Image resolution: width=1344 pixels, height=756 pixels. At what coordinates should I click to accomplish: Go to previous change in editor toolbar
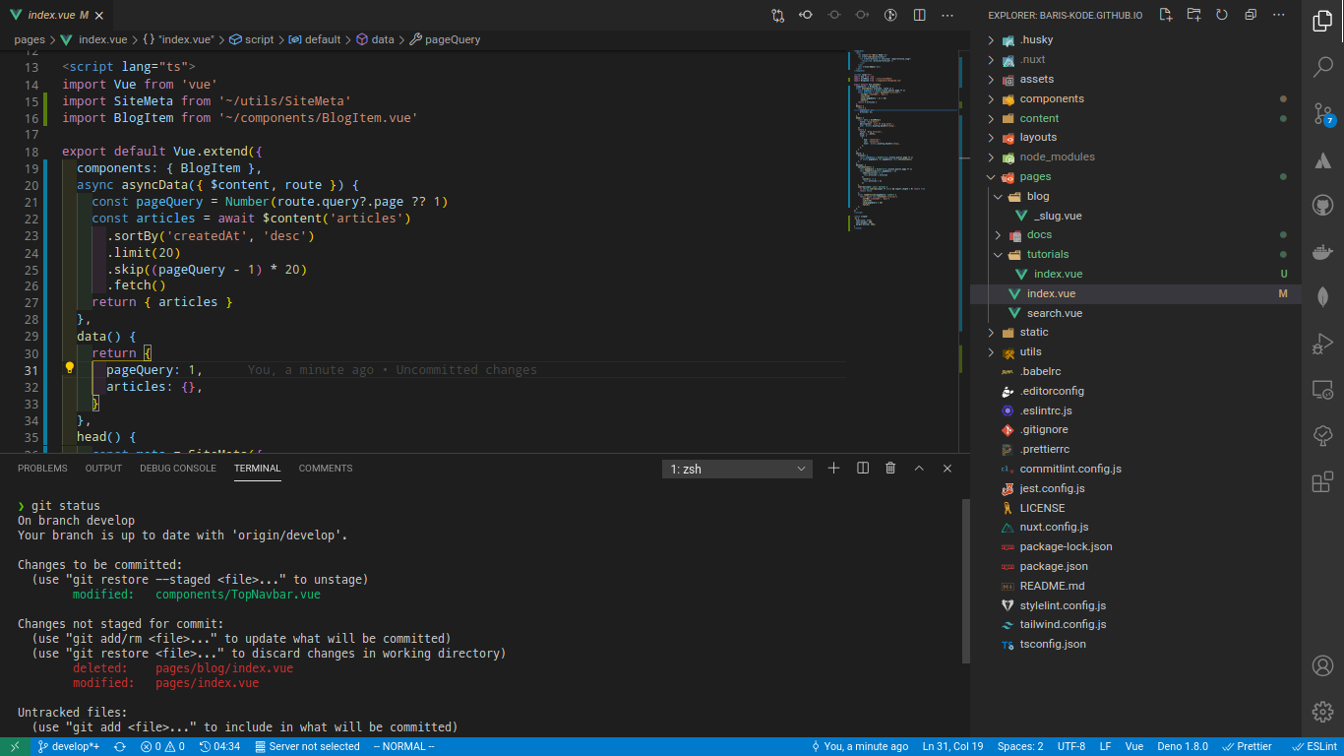[806, 15]
